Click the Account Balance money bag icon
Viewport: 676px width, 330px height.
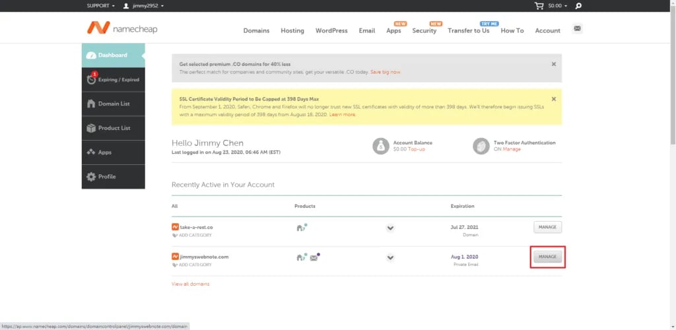tap(381, 146)
